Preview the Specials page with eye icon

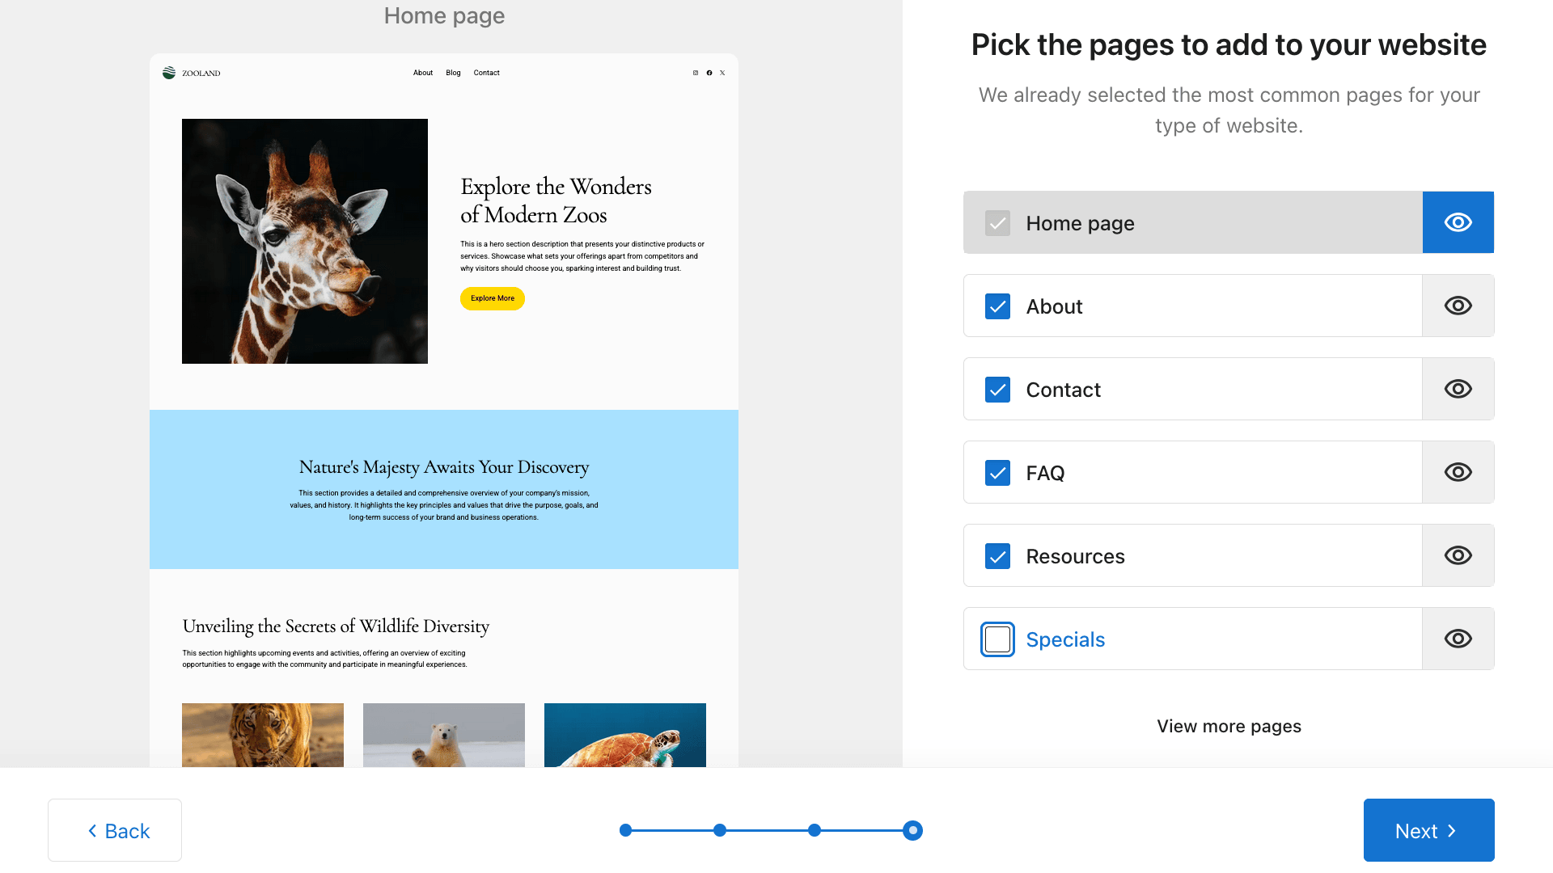[x=1458, y=639]
